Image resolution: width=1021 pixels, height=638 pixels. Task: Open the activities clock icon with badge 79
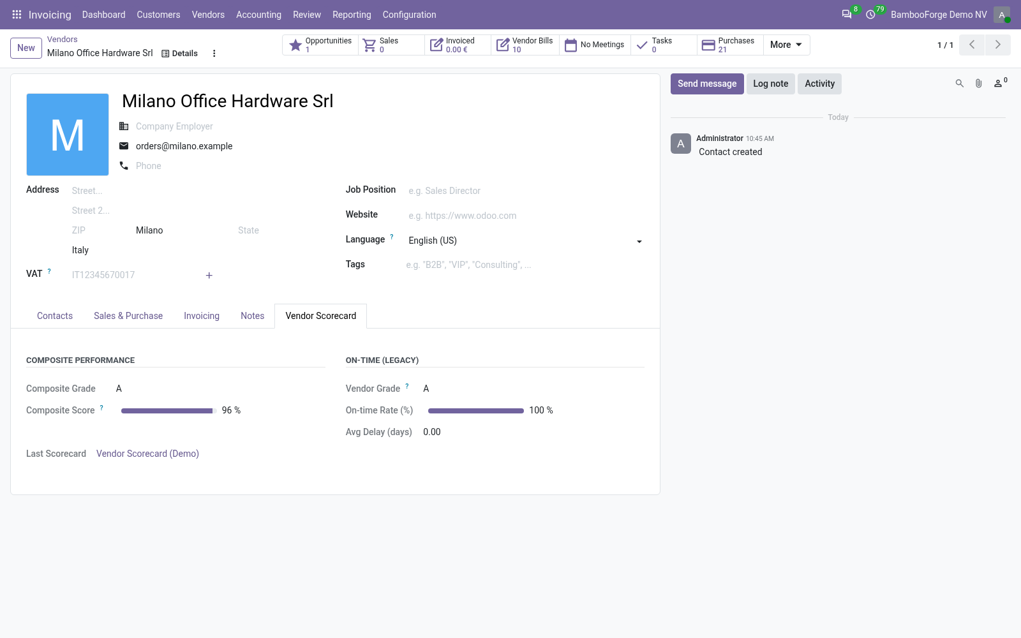click(x=870, y=14)
